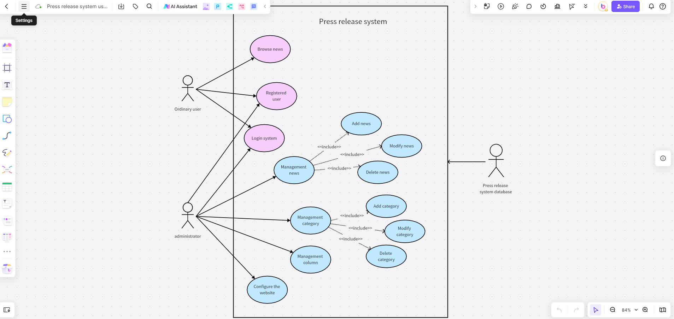Start presentation with the play icon
This screenshot has height=319, width=674.
pyautogui.click(x=501, y=6)
